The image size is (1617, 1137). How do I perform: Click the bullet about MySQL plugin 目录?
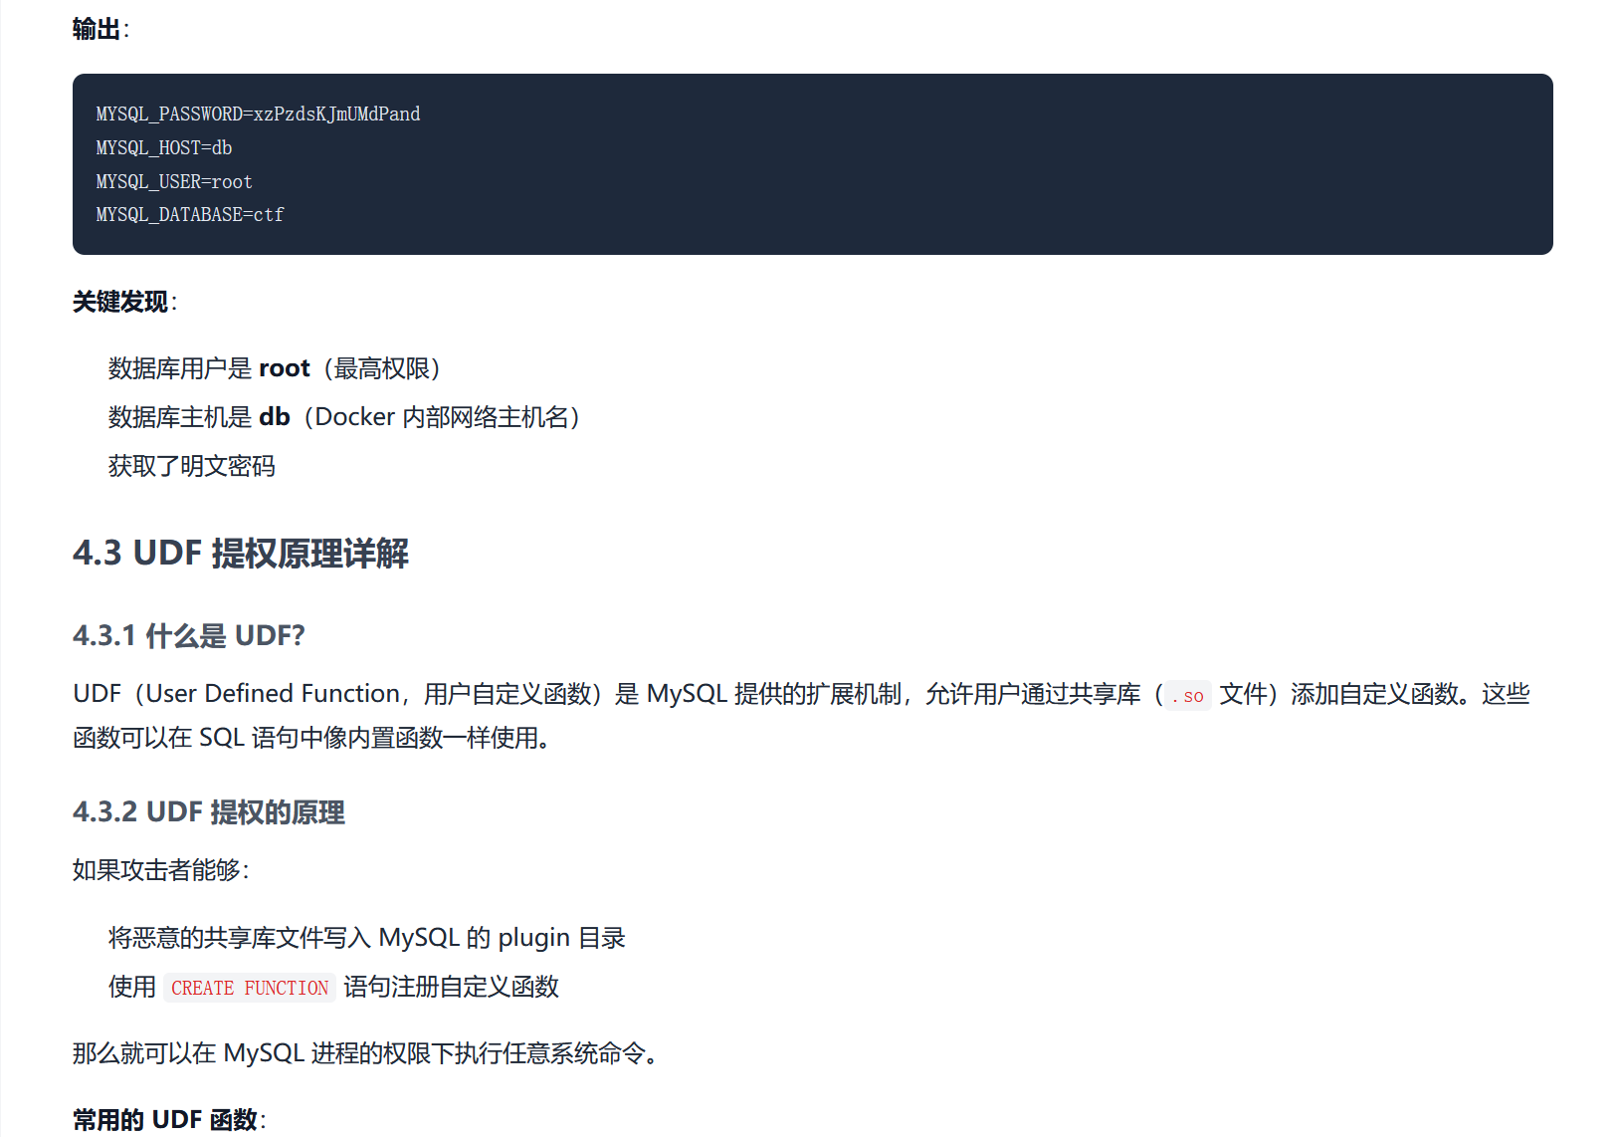pos(367,938)
